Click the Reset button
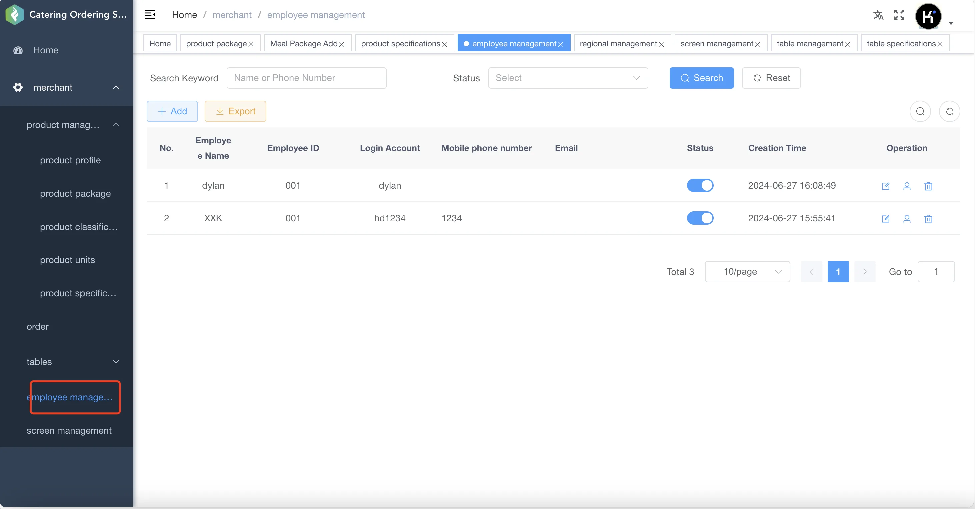The width and height of the screenshot is (975, 509). tap(771, 78)
